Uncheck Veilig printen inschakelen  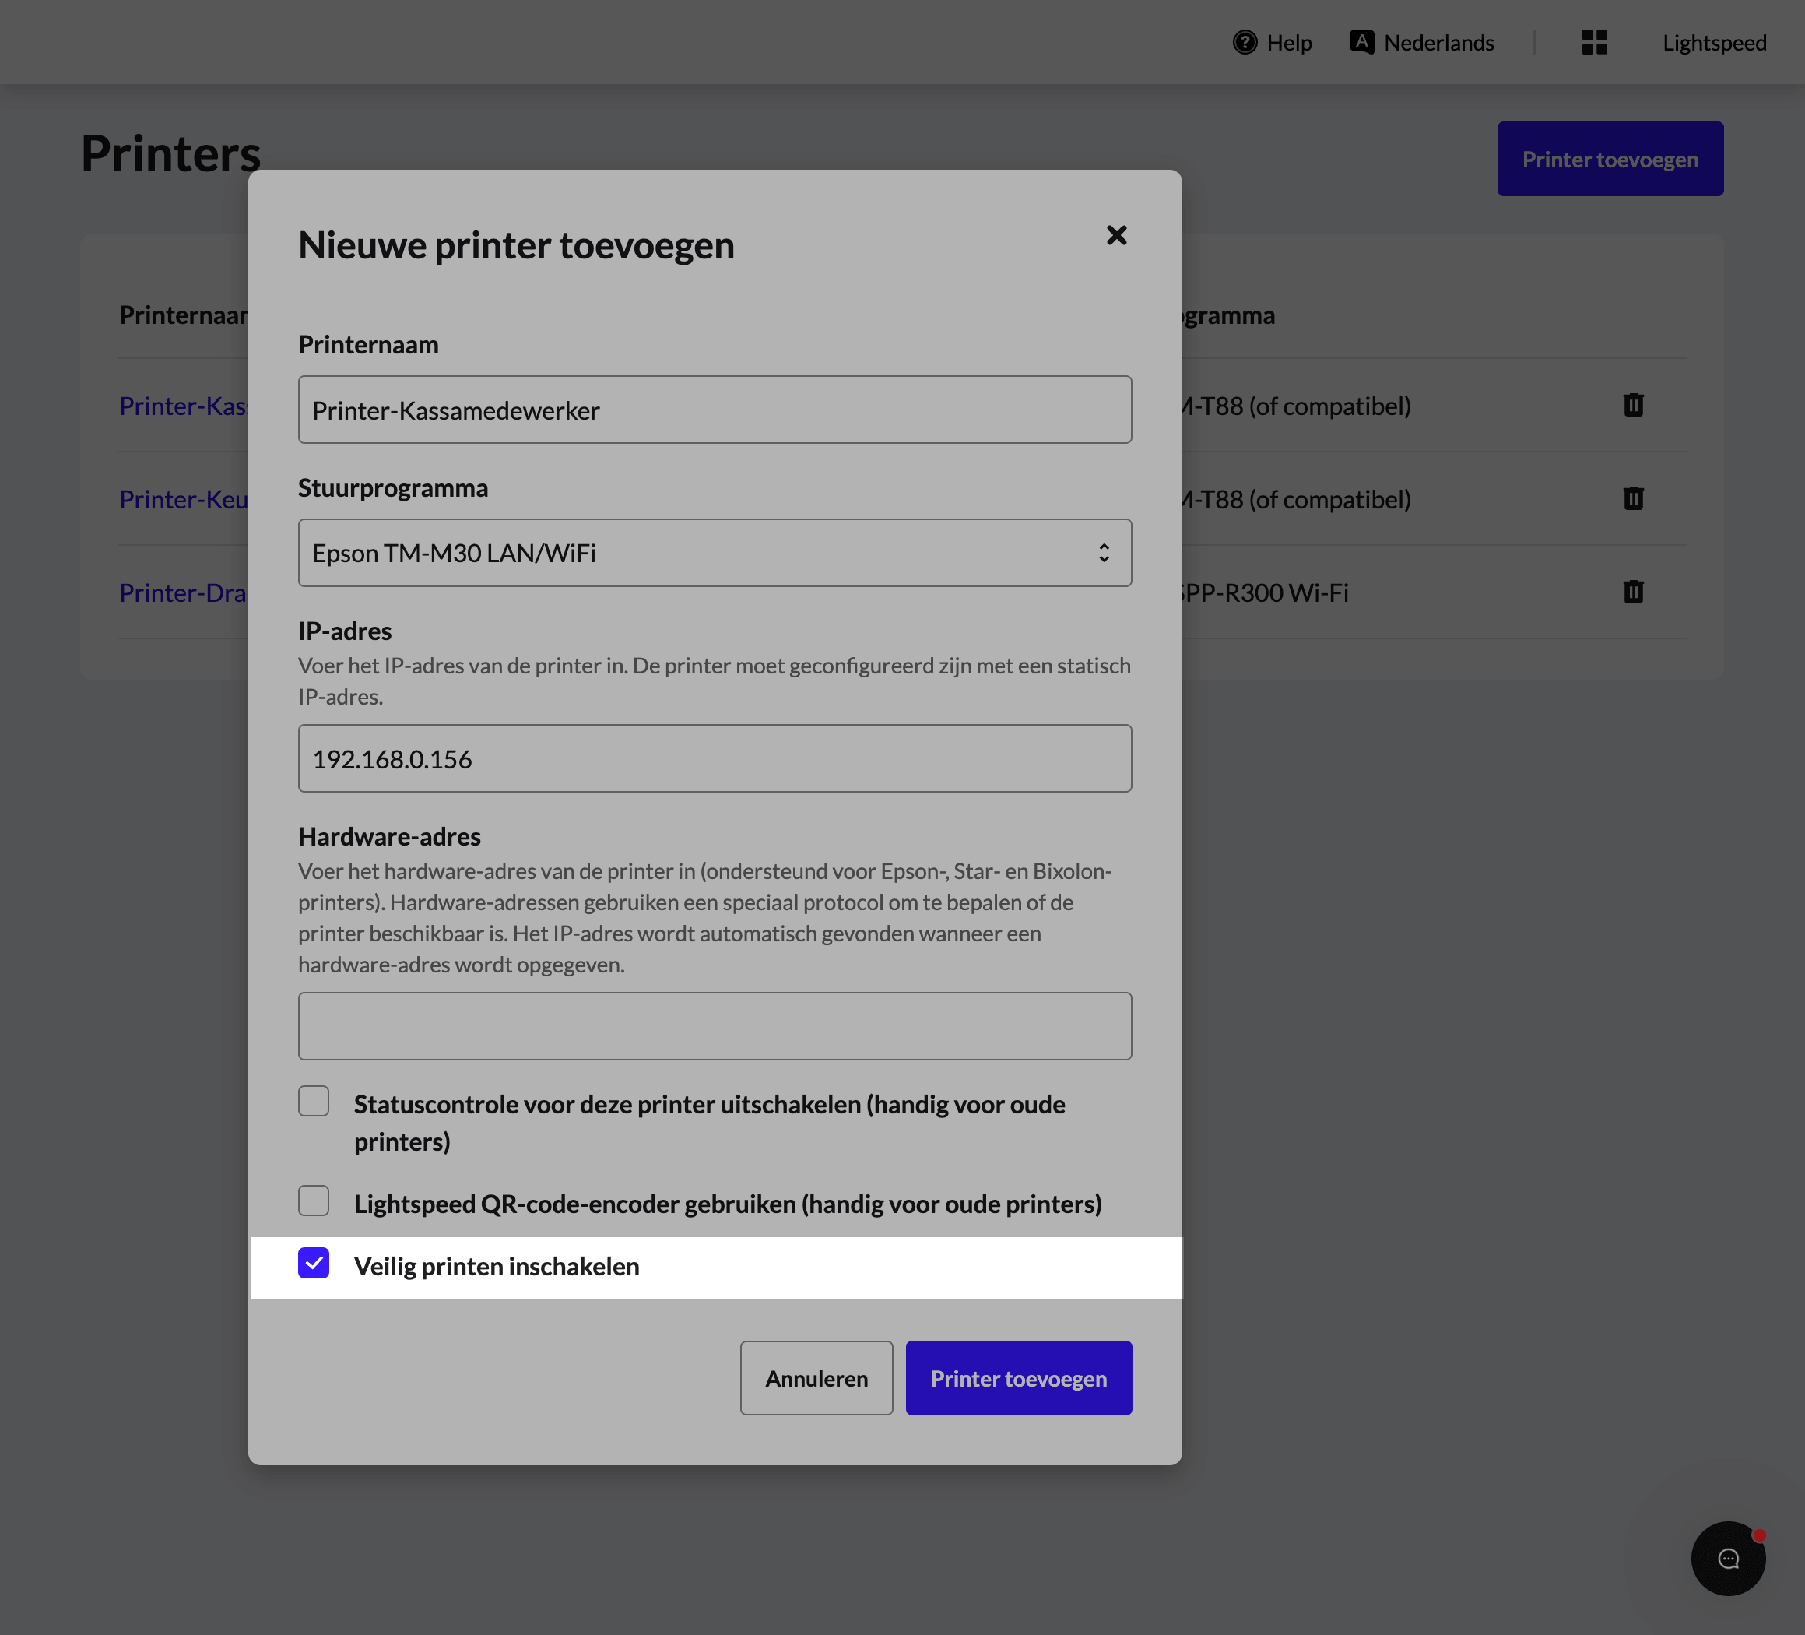pos(314,1264)
